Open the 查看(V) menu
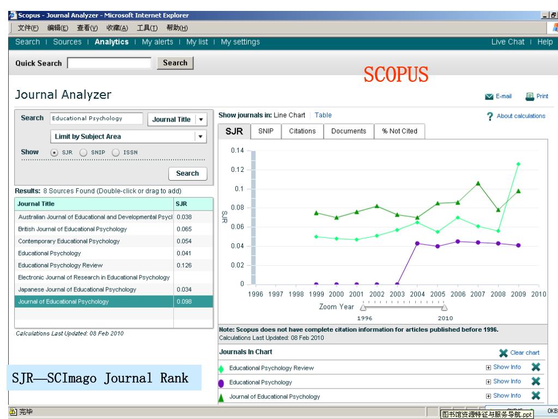Viewport: 558px width, 419px height. [87, 28]
